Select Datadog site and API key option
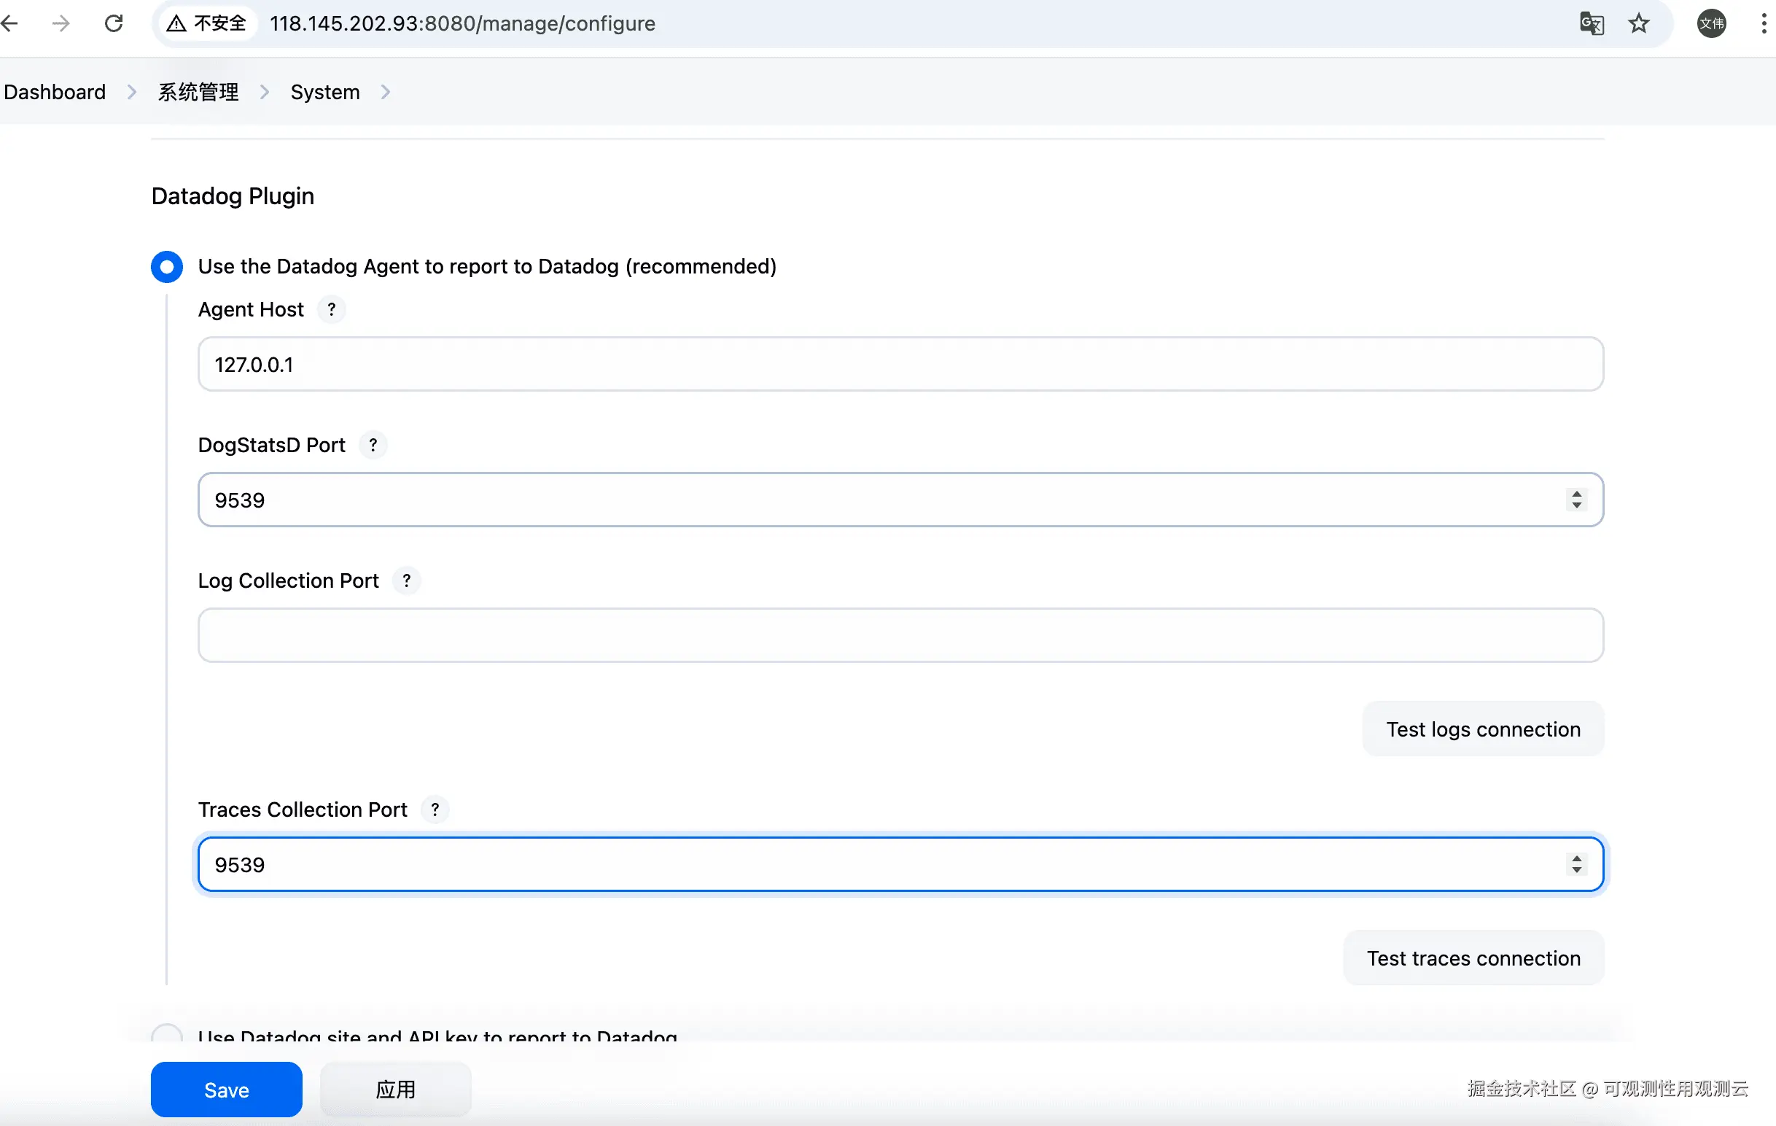This screenshot has width=1776, height=1126. [167, 1034]
